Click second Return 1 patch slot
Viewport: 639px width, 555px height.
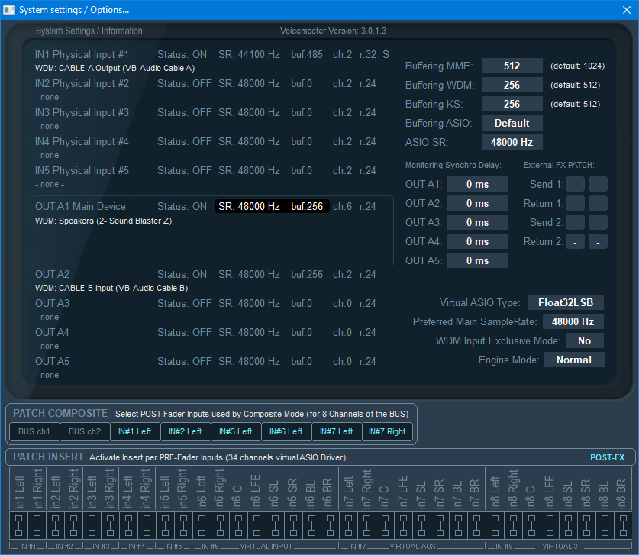(598, 203)
